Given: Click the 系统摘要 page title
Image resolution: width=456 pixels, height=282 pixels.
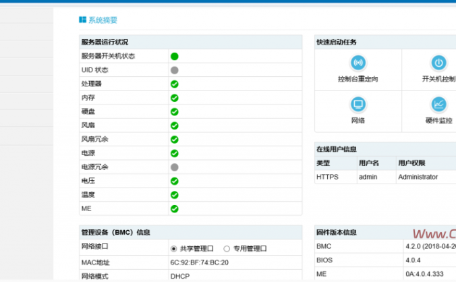Looking at the screenshot, I should click(x=103, y=20).
